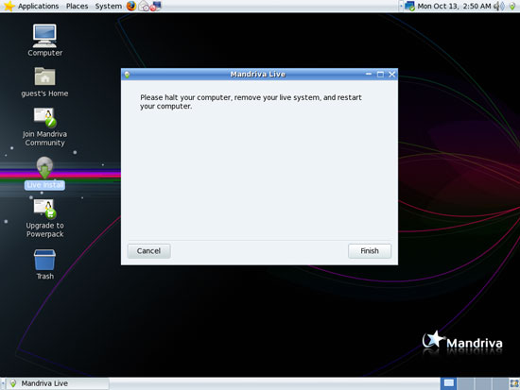Open the System menu
The width and height of the screenshot is (520, 390).
[x=109, y=6]
